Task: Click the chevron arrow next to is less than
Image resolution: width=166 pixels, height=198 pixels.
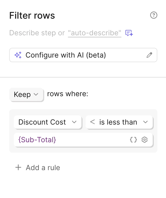Action: (146, 122)
